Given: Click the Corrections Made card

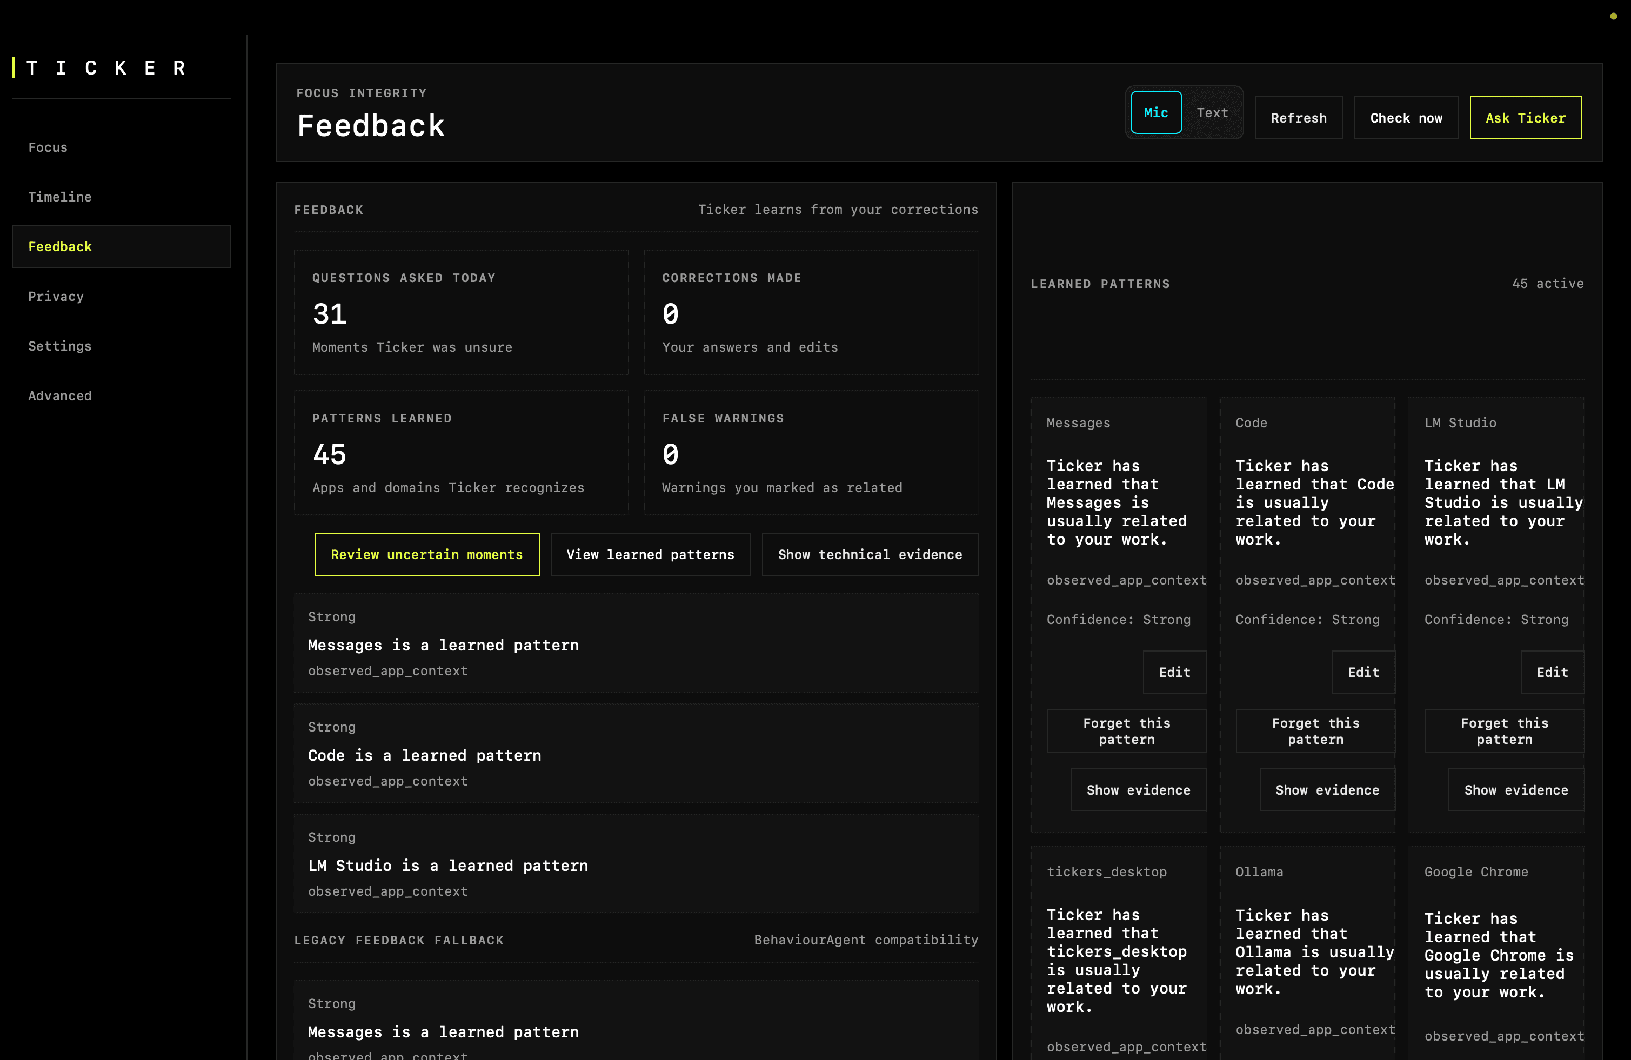Looking at the screenshot, I should (x=811, y=312).
